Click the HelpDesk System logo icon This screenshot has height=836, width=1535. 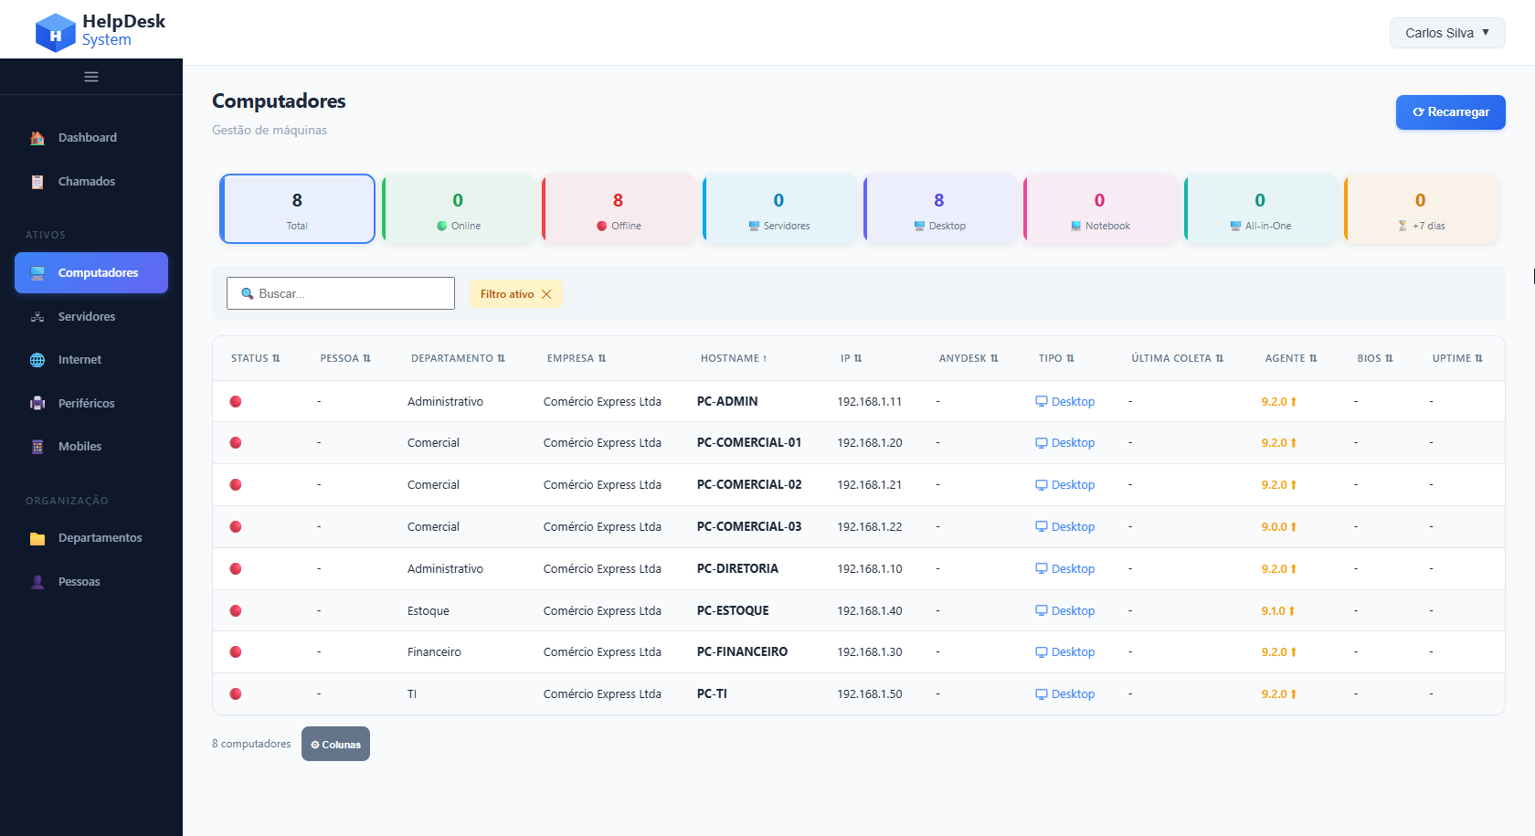click(55, 33)
